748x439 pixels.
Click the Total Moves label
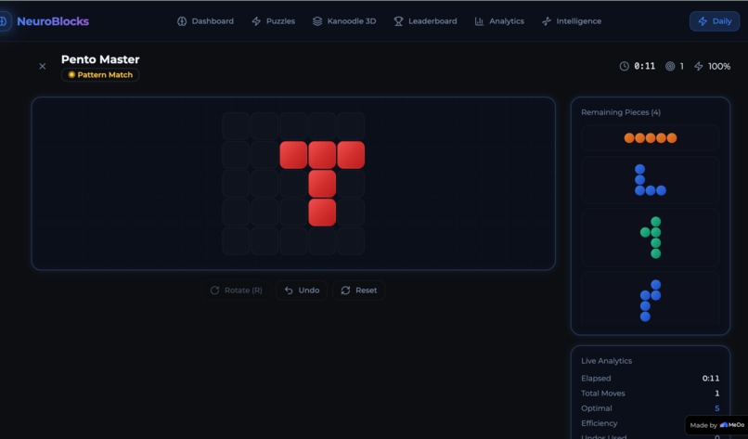[x=603, y=394]
